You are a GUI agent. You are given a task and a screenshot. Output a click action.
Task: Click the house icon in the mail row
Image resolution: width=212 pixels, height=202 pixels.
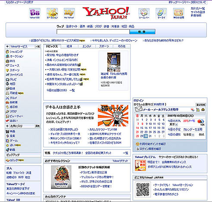(x=203, y=110)
